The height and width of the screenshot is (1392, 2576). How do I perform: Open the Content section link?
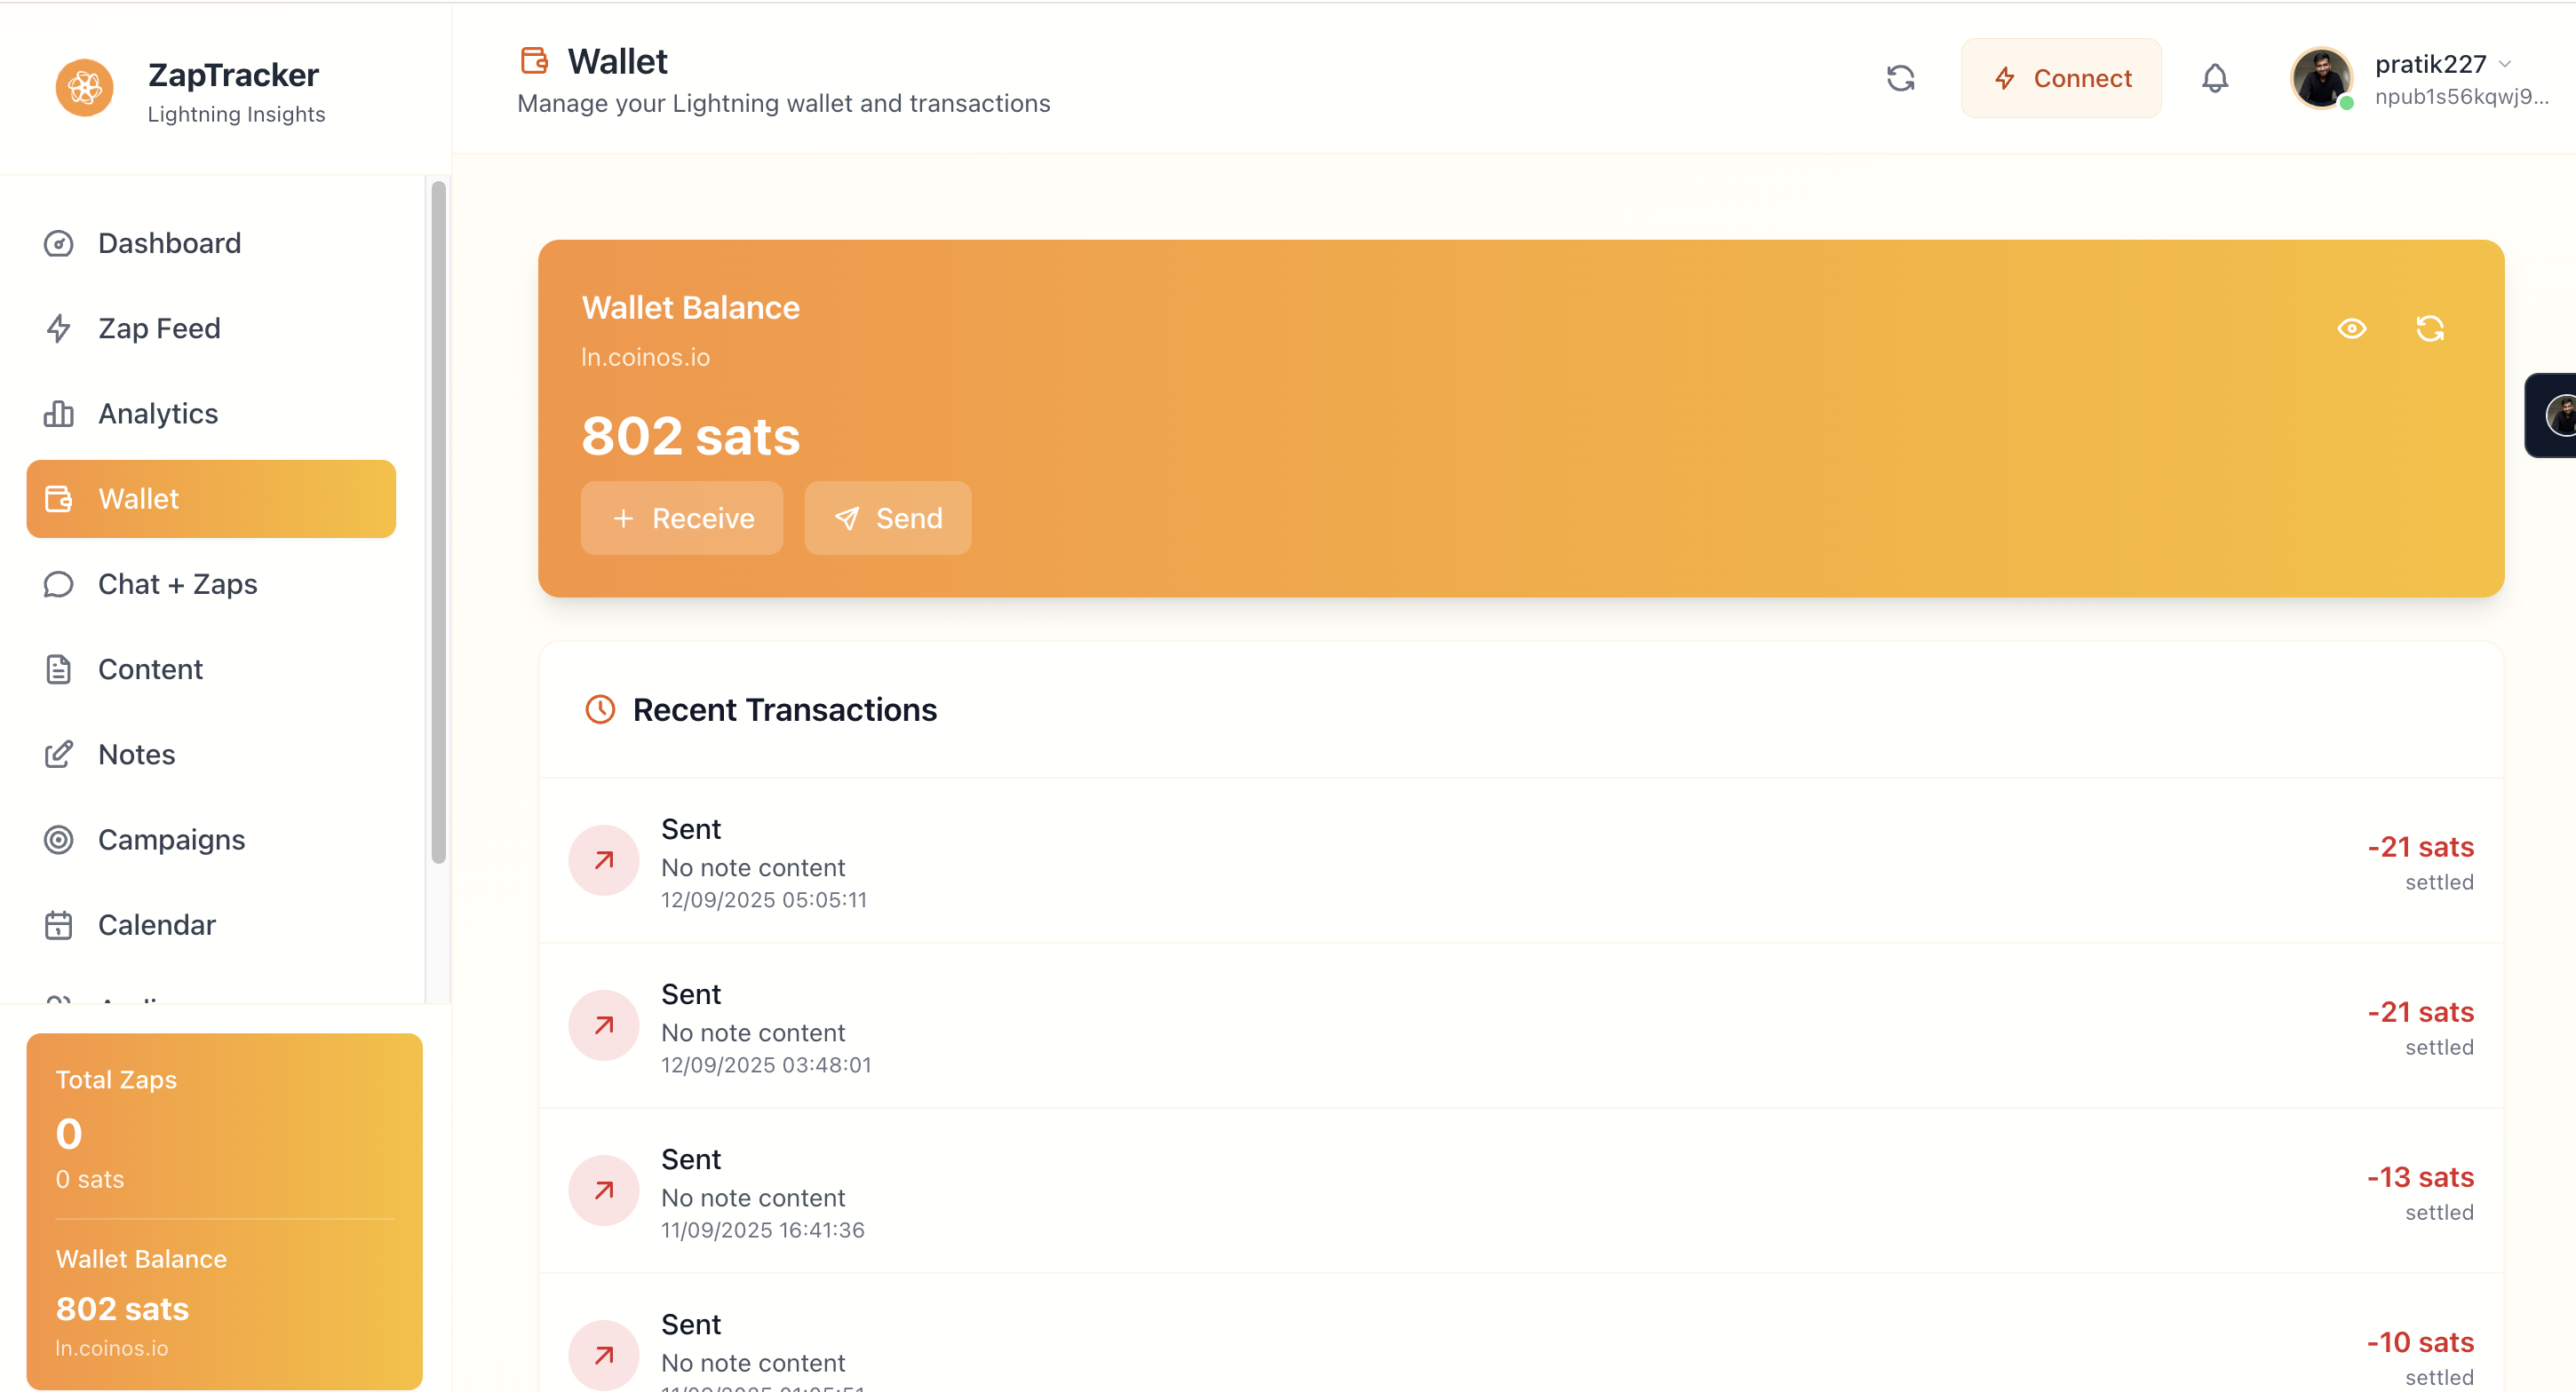pos(211,669)
